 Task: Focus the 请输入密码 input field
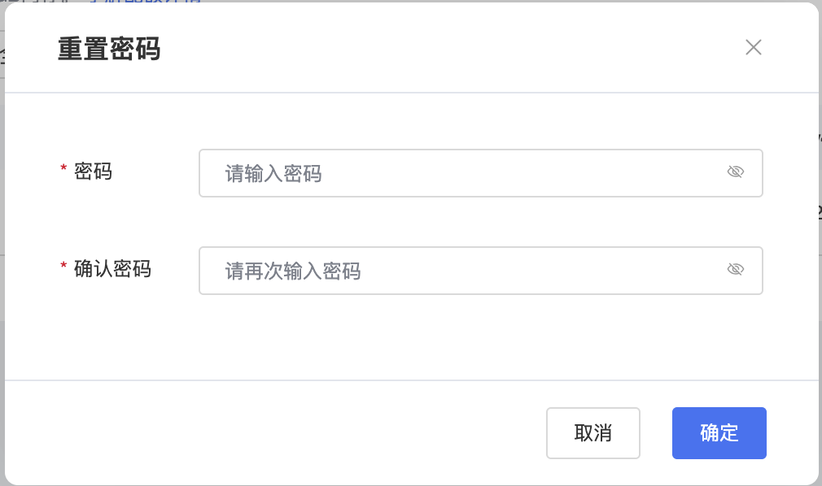464,173
